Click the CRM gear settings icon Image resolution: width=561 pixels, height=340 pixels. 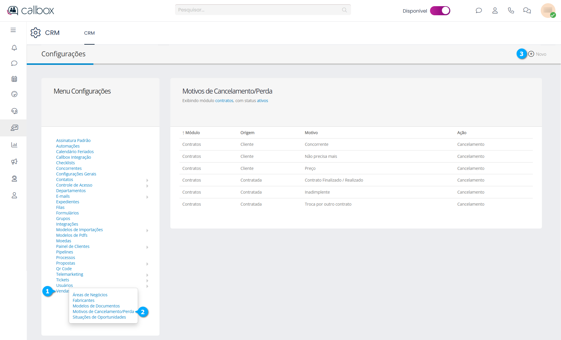36,33
